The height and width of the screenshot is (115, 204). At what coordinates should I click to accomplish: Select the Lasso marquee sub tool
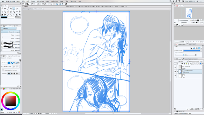click(10, 38)
